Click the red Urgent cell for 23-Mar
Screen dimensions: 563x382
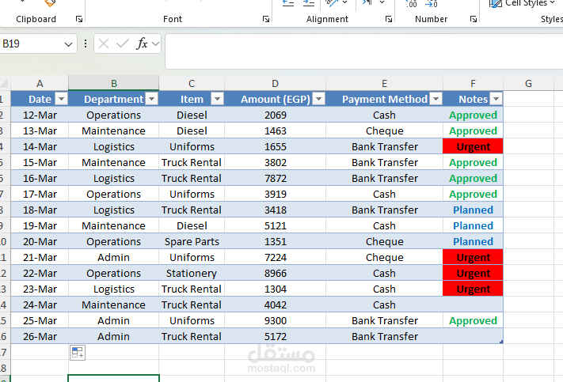pos(473,289)
